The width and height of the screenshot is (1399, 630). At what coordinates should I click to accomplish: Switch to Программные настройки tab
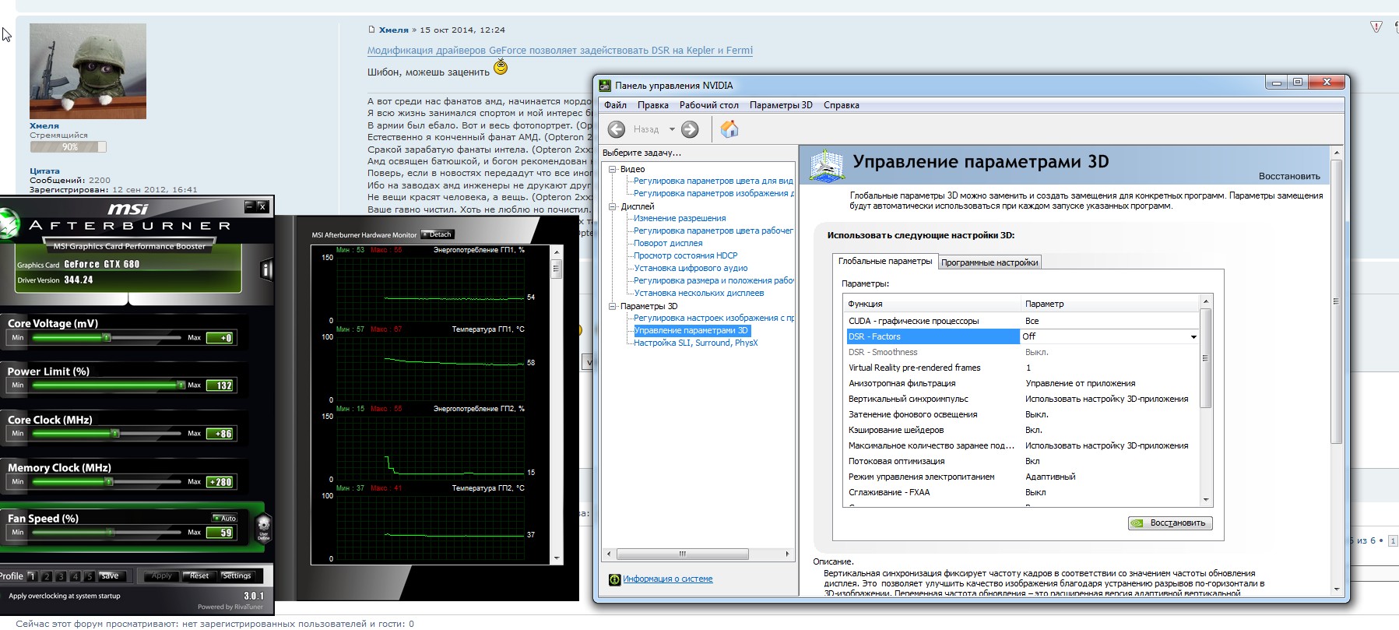coord(989,262)
